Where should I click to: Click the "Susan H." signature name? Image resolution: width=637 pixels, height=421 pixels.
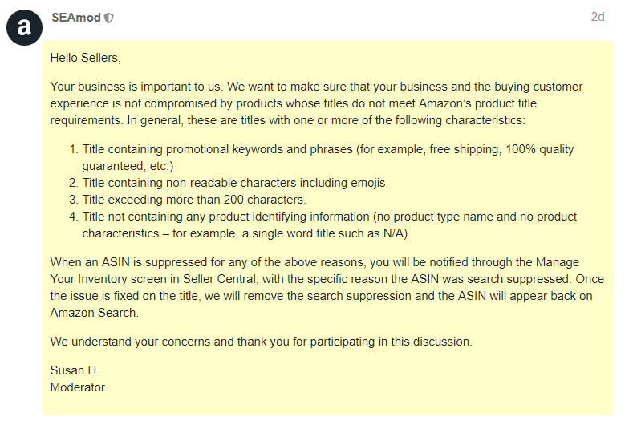75,370
